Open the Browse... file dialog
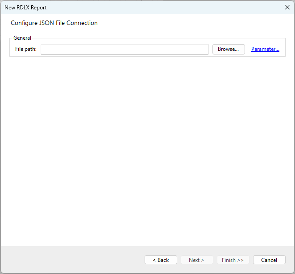The height and width of the screenshot is (274, 295). [x=229, y=49]
